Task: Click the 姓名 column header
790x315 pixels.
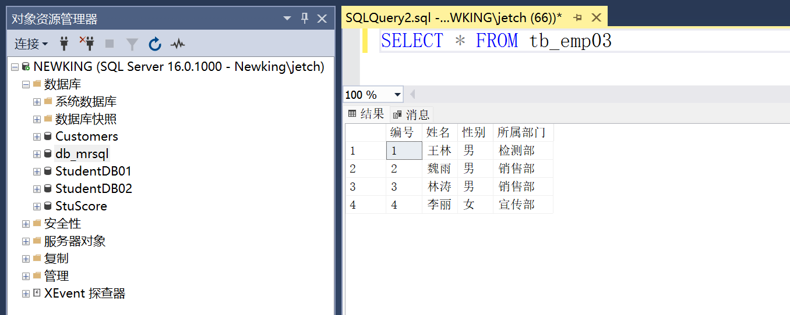Action: point(440,133)
